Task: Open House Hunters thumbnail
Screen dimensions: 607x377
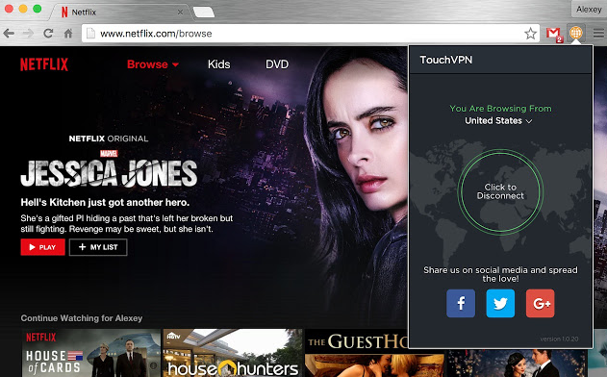Action: (x=233, y=353)
